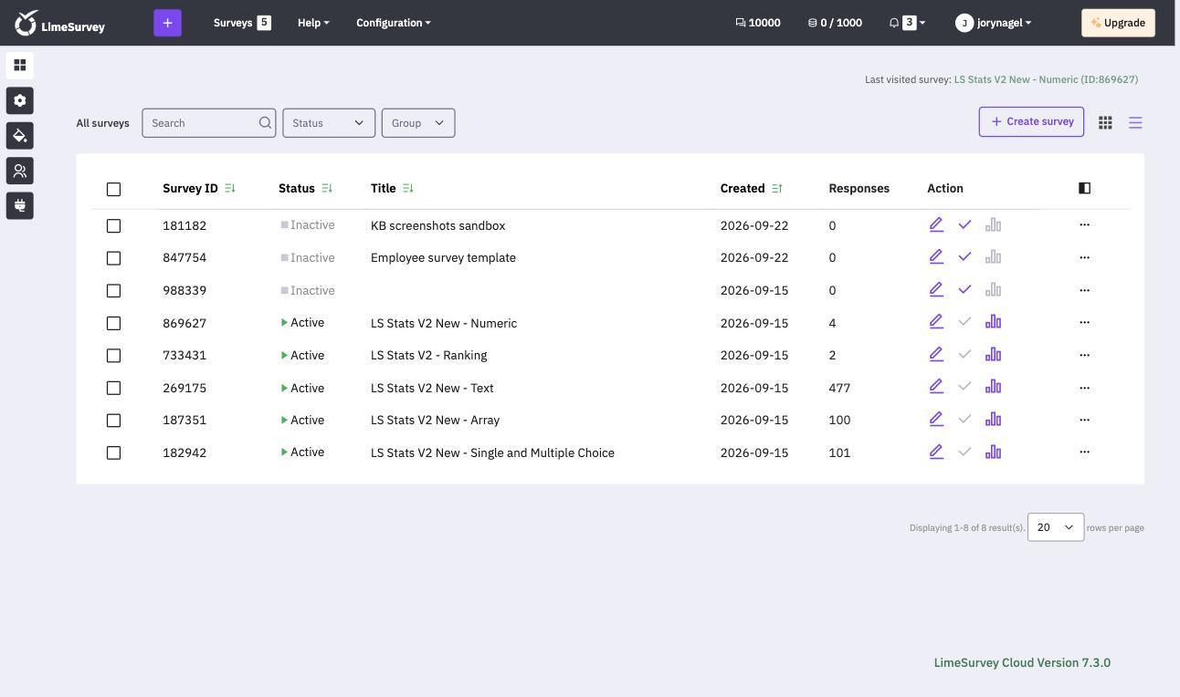The image size is (1180, 697).
Task: Activate survey Employee survey template
Action: [964, 257]
